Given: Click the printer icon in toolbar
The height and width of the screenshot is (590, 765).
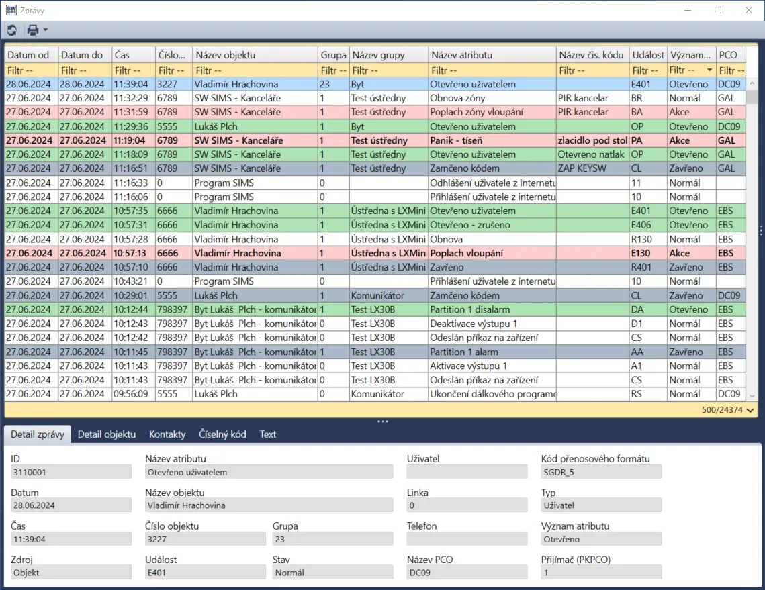Looking at the screenshot, I should coord(32,30).
